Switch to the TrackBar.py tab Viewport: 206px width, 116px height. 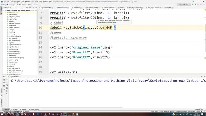pyautogui.click(x=169, y=8)
